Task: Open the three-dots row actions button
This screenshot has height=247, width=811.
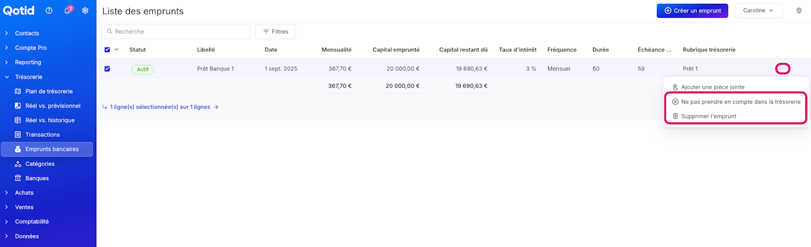Action: click(783, 68)
